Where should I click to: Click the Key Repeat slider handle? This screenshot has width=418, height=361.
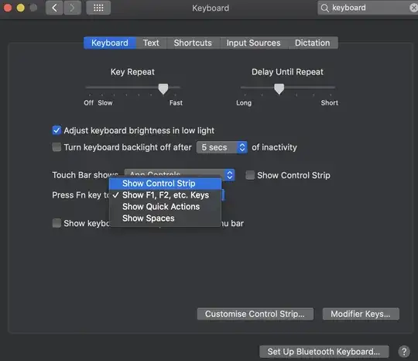163,89
